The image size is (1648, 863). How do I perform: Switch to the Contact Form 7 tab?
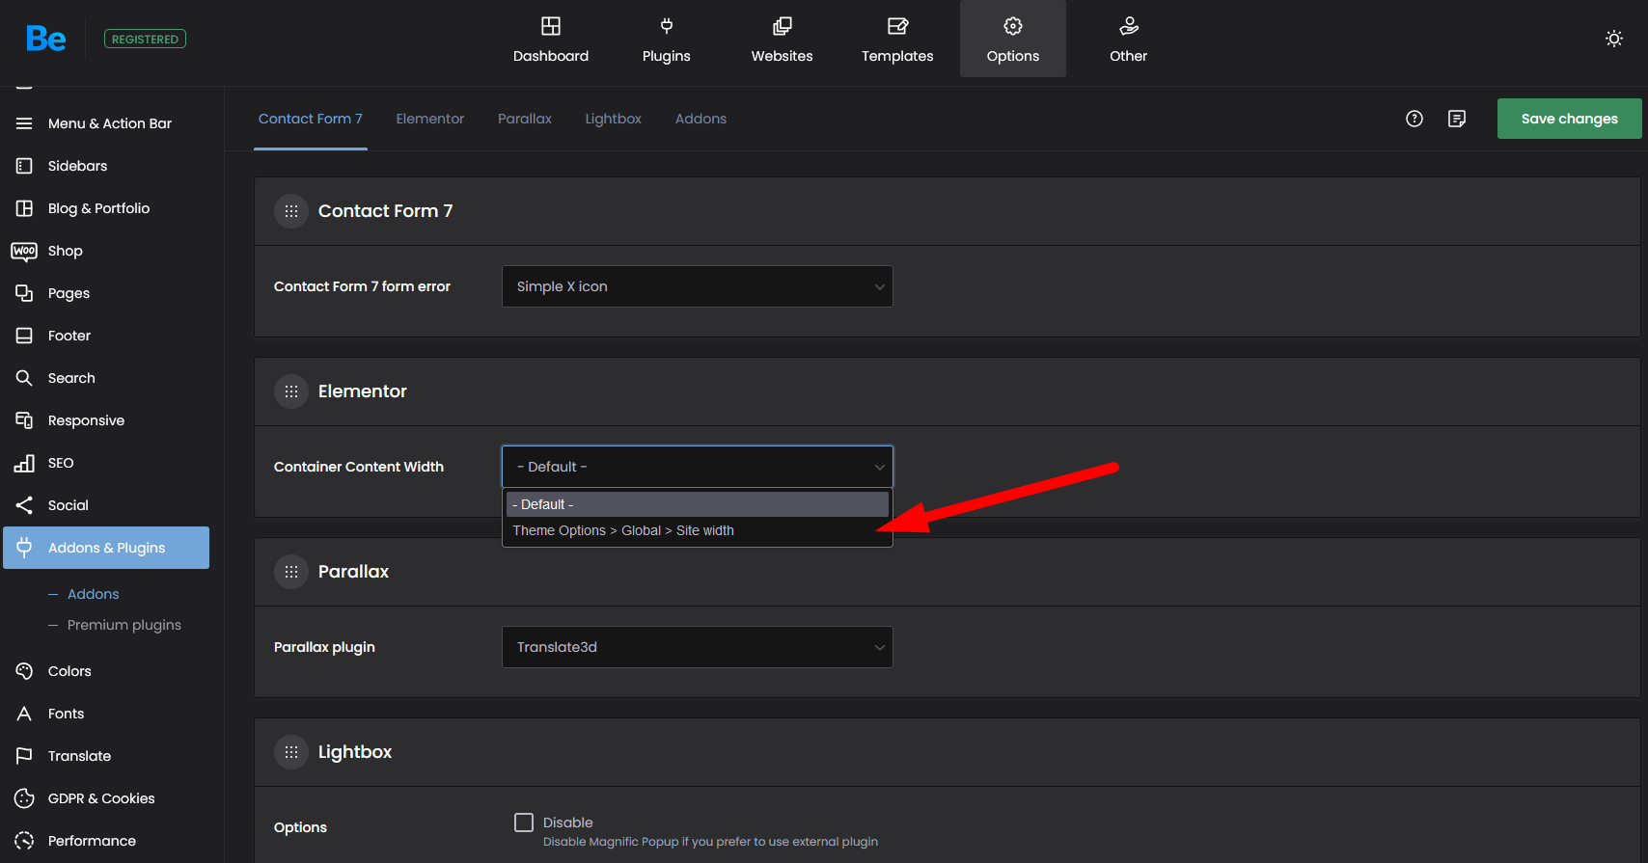[311, 119]
